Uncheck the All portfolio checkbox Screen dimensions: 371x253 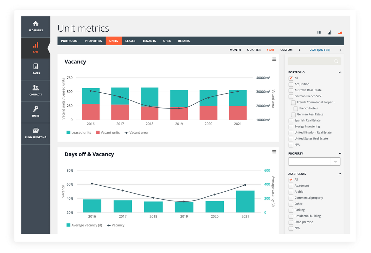291,78
